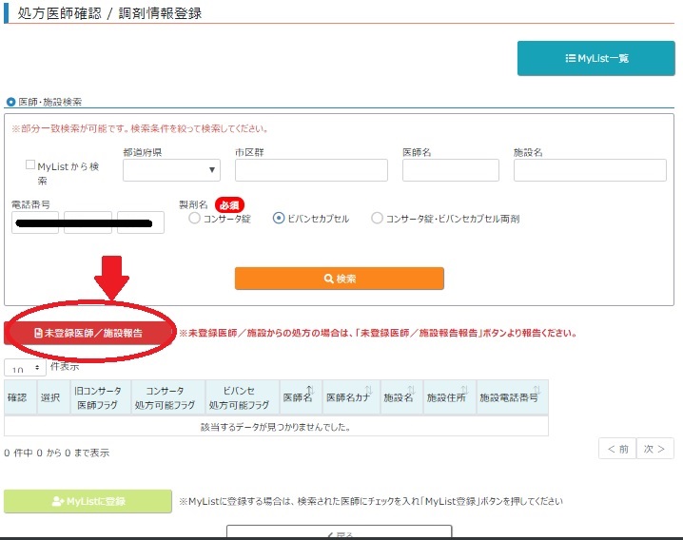Screen dimensions: 683x540
Task: Open the 都道府県 prefecture dropdown
Action: [171, 170]
